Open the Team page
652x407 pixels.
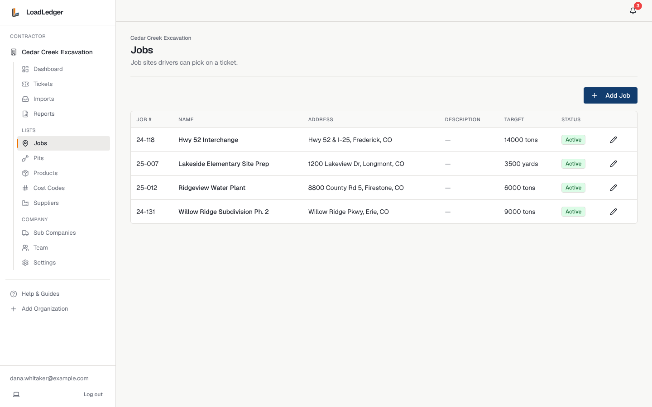(x=63, y=248)
